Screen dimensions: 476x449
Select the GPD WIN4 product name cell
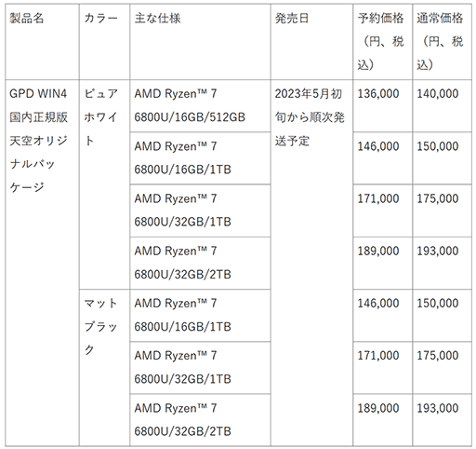click(x=42, y=263)
